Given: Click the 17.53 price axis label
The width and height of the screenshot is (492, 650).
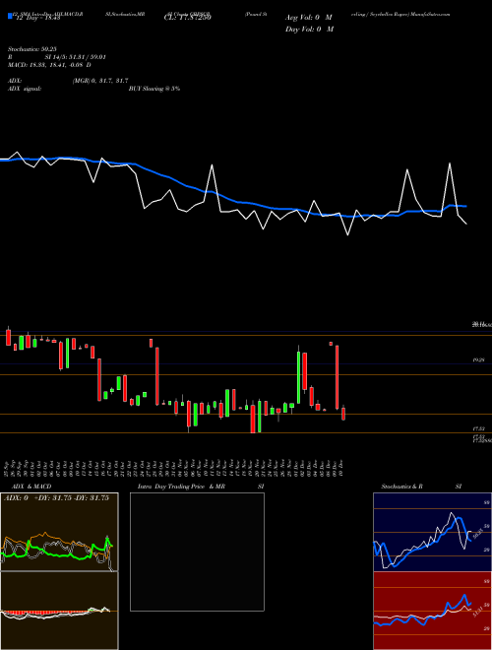Looking at the screenshot, I should [478, 429].
